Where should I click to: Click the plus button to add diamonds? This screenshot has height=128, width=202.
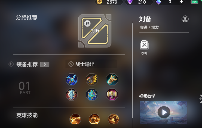pyautogui.click(x=181, y=2)
